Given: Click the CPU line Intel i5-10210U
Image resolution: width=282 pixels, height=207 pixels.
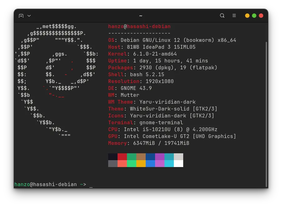Looking at the screenshot, I should (163, 129).
